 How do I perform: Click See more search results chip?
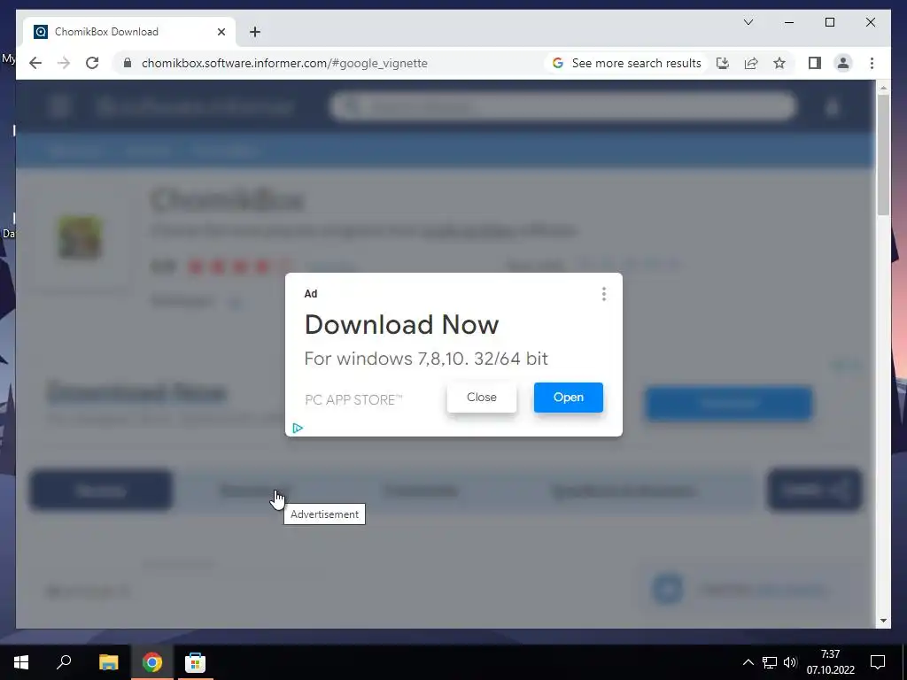626,63
